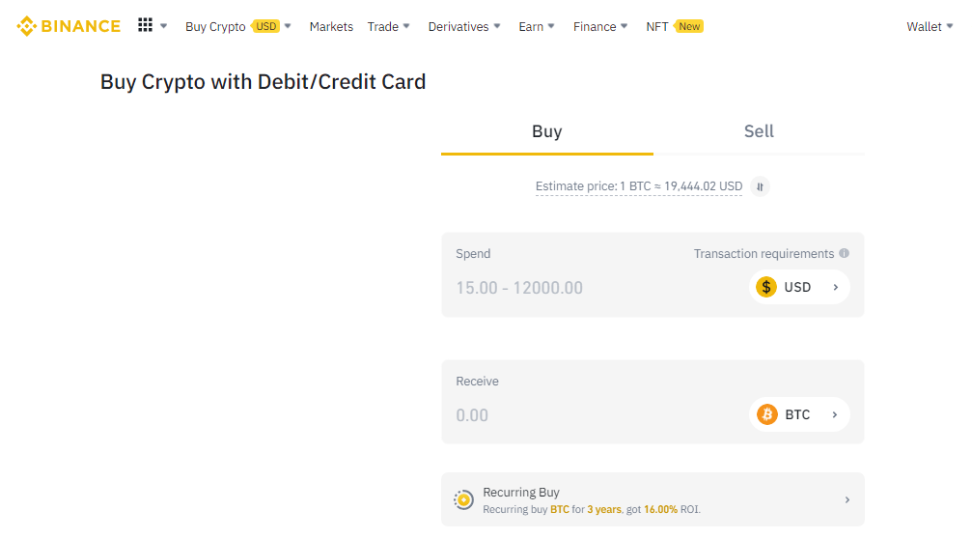Expand the arrow beside the apps grid
This screenshot has height=539, width=972.
coord(164,26)
